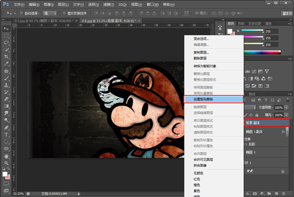The width and height of the screenshot is (294, 197).
Task: Open the 不透明度 opacity dropdown arrow
Action: point(286,108)
